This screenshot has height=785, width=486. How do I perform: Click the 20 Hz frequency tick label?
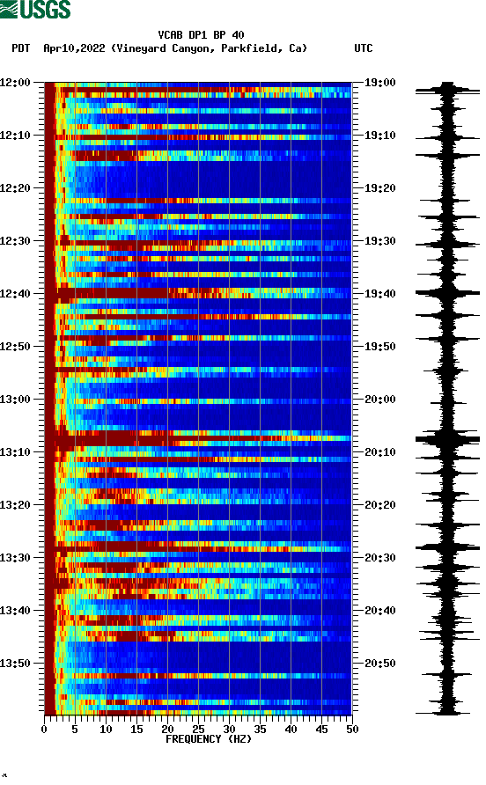point(167,730)
